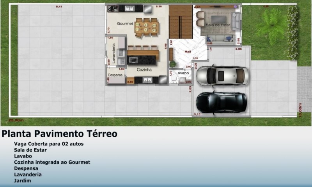Screen dimensions: 312x187
Task: Click the black countertop island above Cozinha label
Action: (x=143, y=59)
